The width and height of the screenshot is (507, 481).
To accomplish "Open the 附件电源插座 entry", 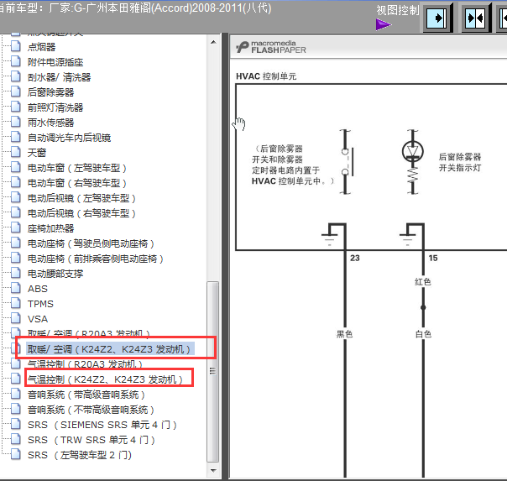I will pyautogui.click(x=55, y=62).
